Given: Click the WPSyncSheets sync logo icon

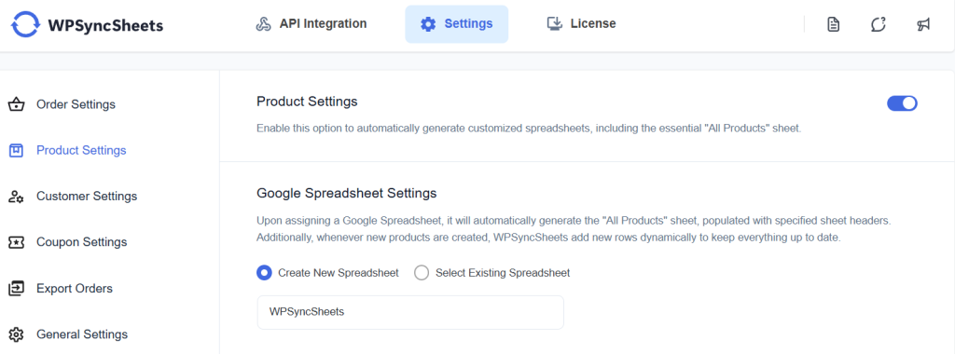Looking at the screenshot, I should (25, 25).
